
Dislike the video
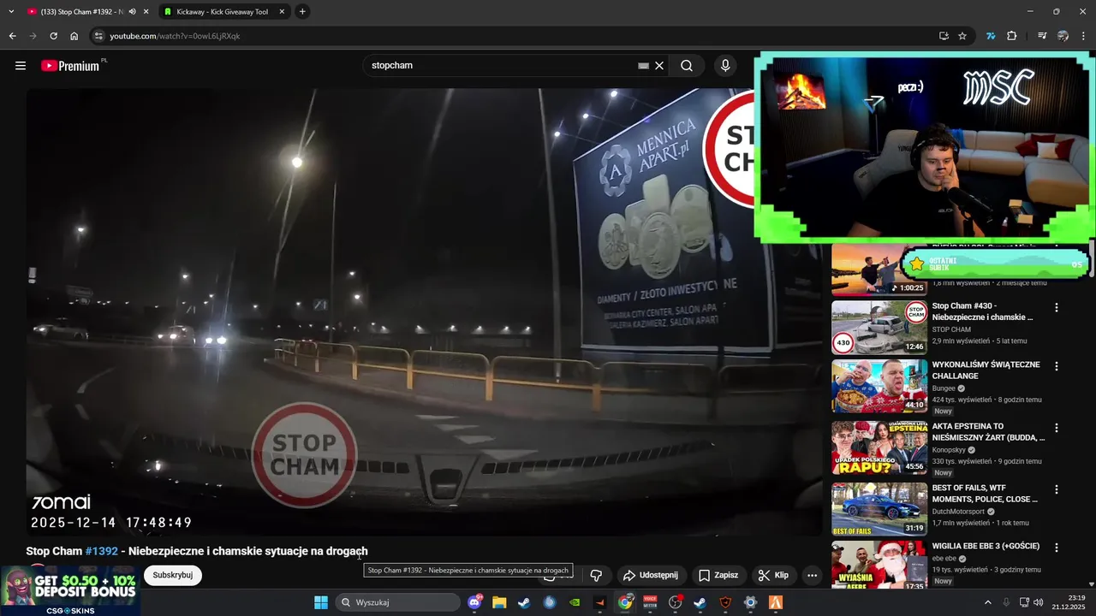(596, 575)
